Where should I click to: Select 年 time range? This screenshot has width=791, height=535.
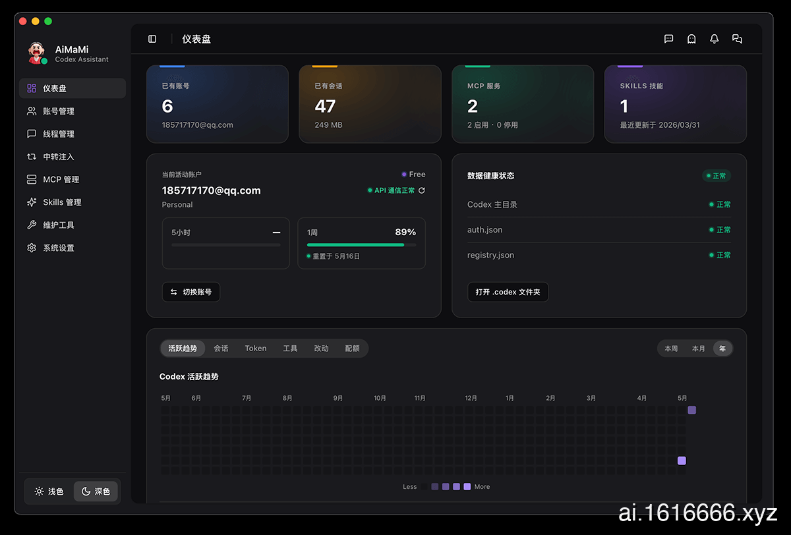point(722,349)
